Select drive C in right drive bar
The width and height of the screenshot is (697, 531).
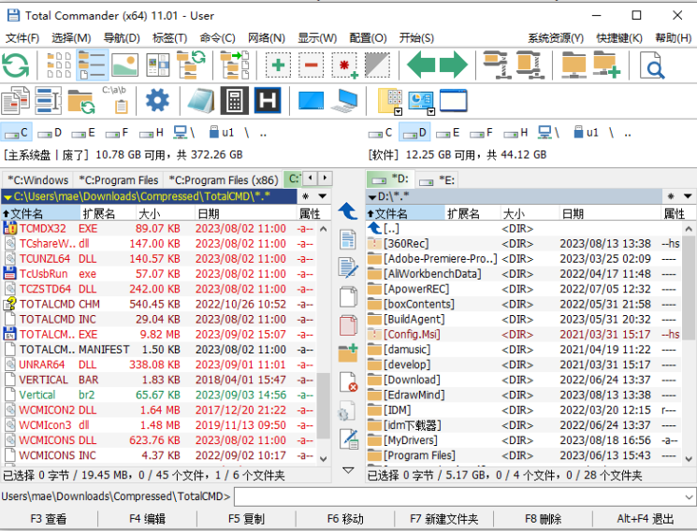click(380, 133)
